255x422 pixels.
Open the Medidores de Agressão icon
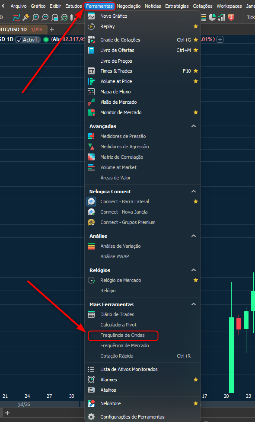point(91,147)
